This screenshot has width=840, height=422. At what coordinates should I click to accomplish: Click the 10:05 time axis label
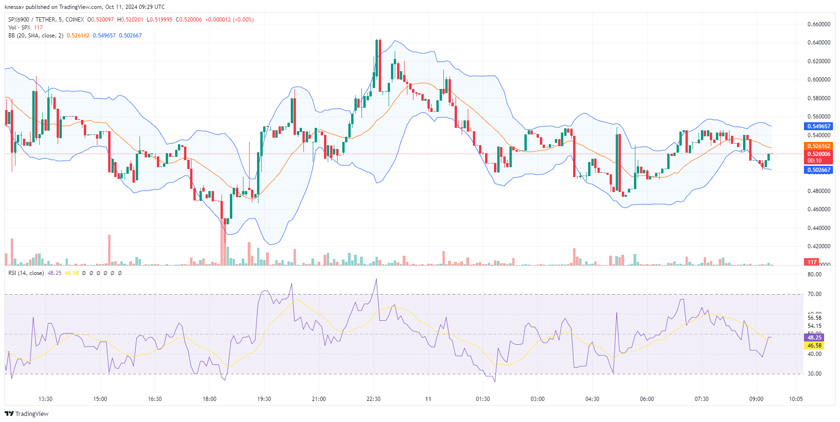coord(796,399)
